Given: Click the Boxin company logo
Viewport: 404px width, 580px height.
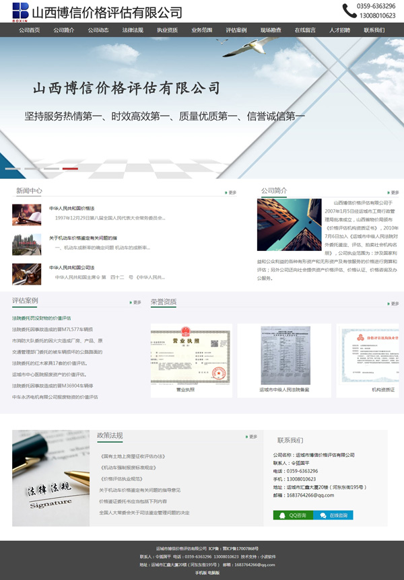Looking at the screenshot, I should click(20, 11).
